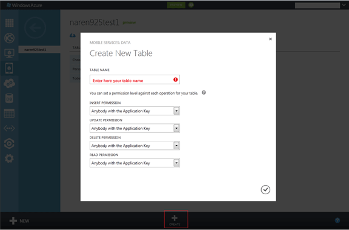Open the Networks arrows icon
Viewport: 349px width, 230px height.
(9, 129)
